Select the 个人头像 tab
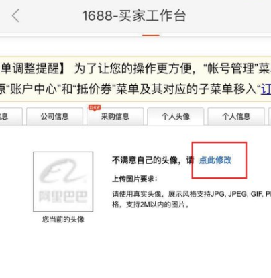 176,116
